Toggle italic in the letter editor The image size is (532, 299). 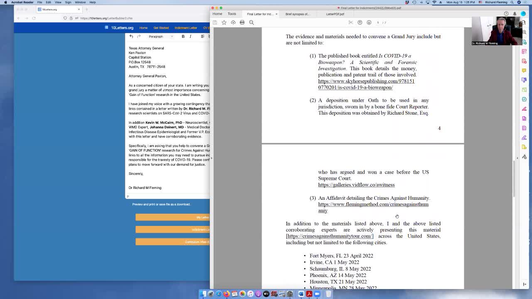pyautogui.click(x=190, y=37)
